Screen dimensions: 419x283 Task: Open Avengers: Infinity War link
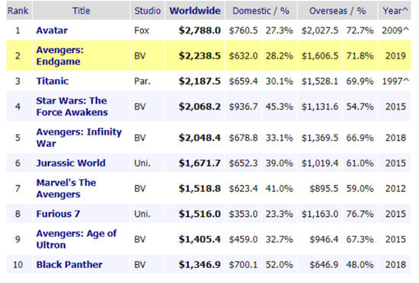(78, 138)
